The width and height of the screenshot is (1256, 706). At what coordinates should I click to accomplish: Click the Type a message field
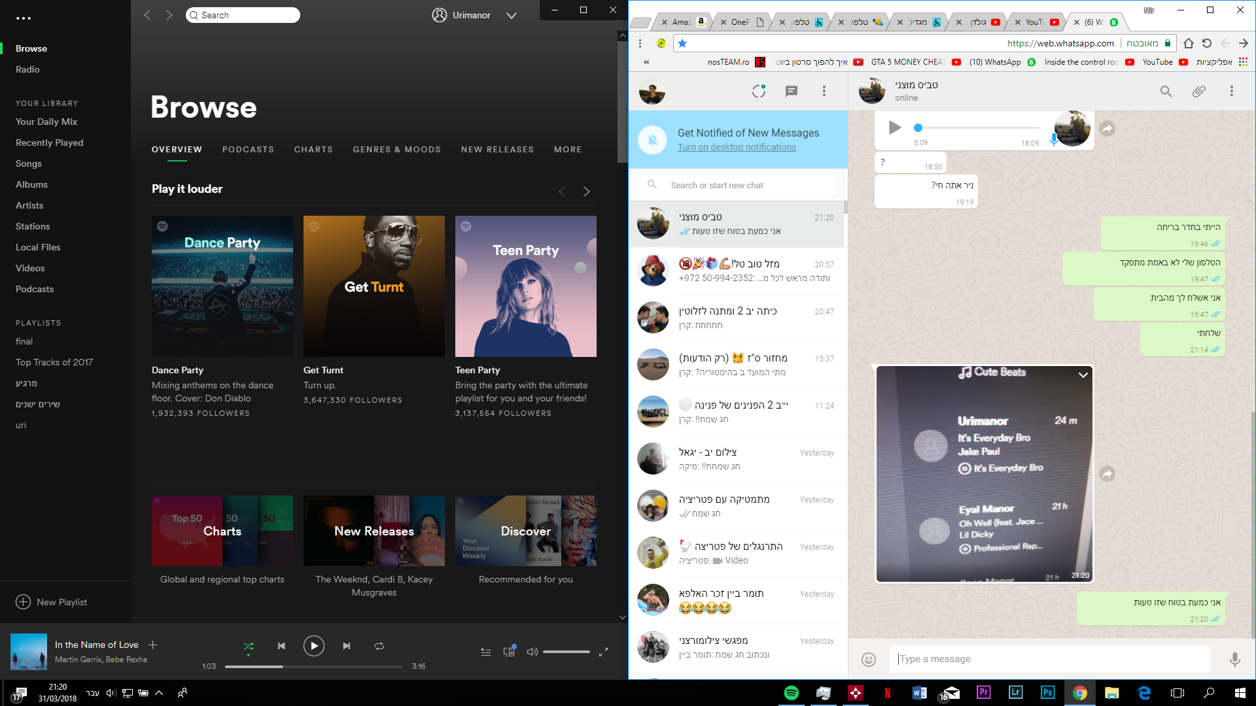[x=1050, y=659]
